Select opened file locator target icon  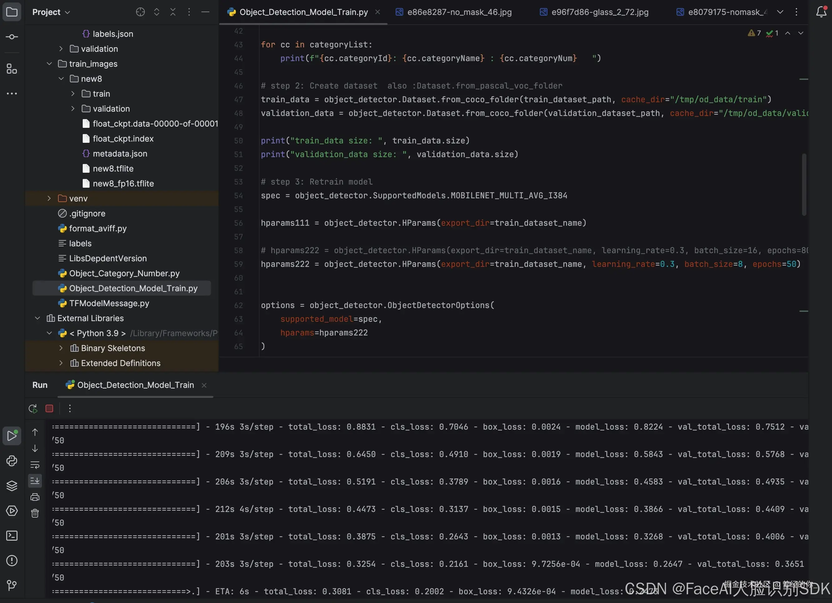(x=140, y=12)
